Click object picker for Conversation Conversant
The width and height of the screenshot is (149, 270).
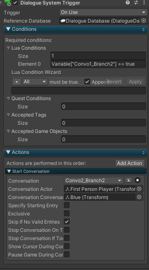[x=139, y=197]
